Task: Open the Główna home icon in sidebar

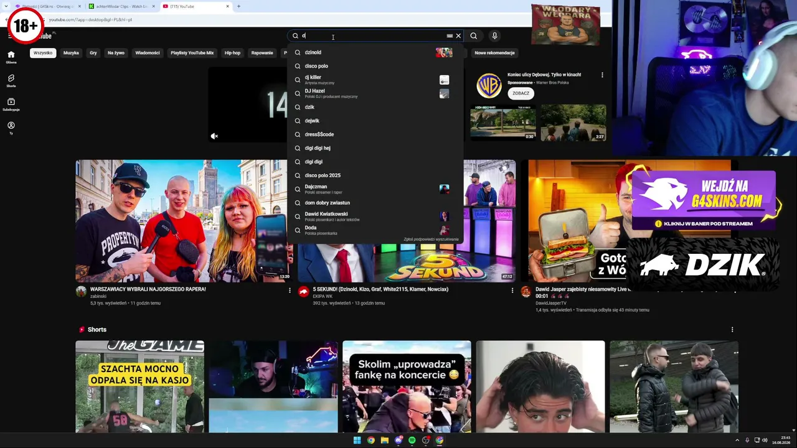Action: click(x=11, y=57)
